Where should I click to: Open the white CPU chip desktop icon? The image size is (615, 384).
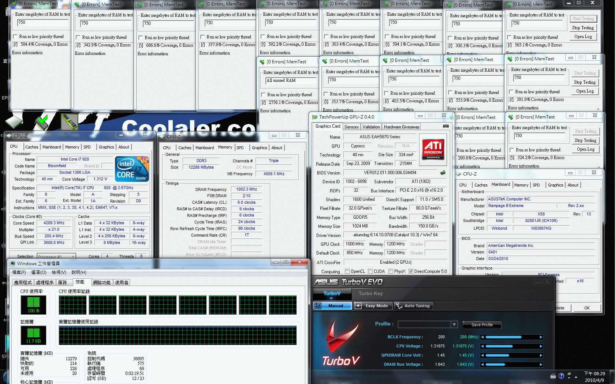(14, 122)
